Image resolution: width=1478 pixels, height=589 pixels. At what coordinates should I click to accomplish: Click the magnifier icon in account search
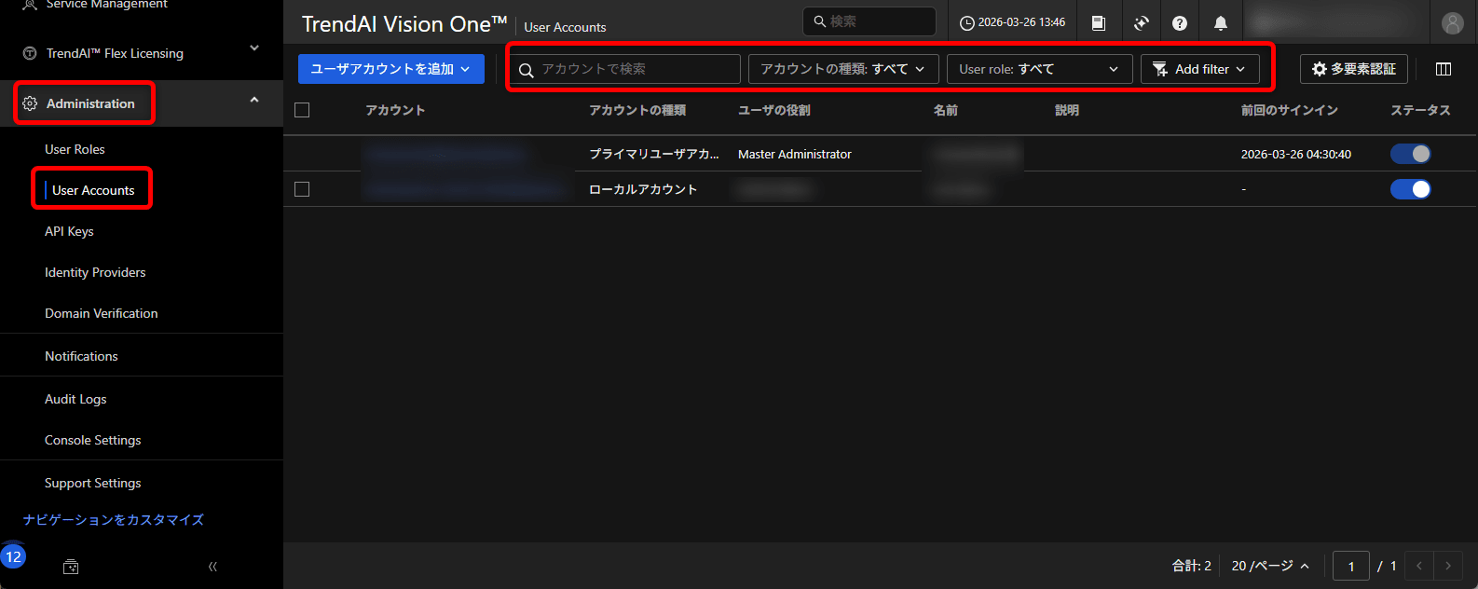click(x=526, y=70)
